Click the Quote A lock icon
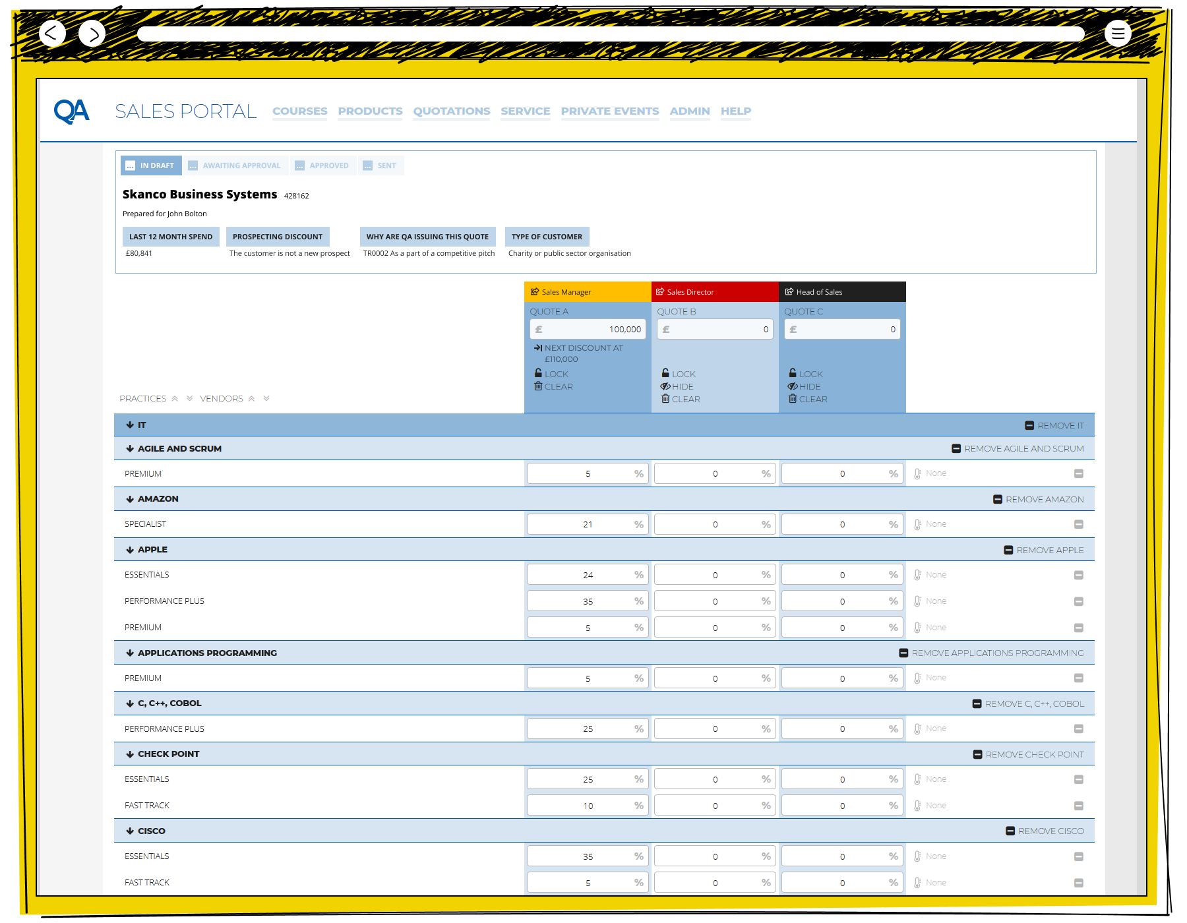This screenshot has height=923, width=1187. click(538, 373)
